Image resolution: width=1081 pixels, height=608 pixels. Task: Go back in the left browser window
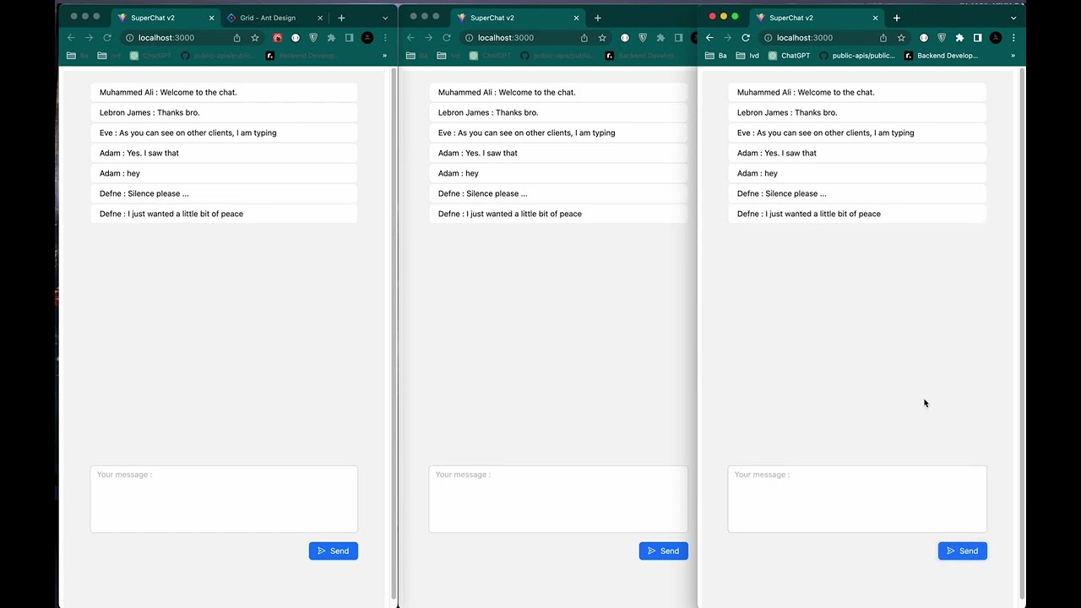[71, 37]
